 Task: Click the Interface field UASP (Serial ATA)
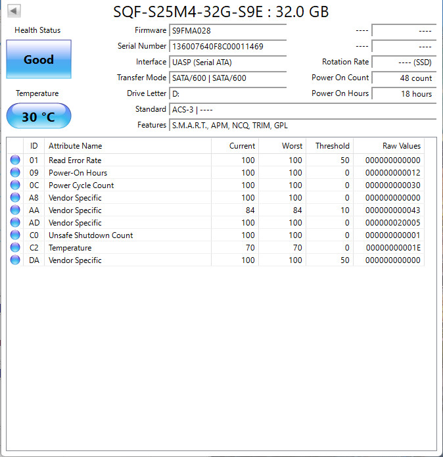(x=228, y=62)
